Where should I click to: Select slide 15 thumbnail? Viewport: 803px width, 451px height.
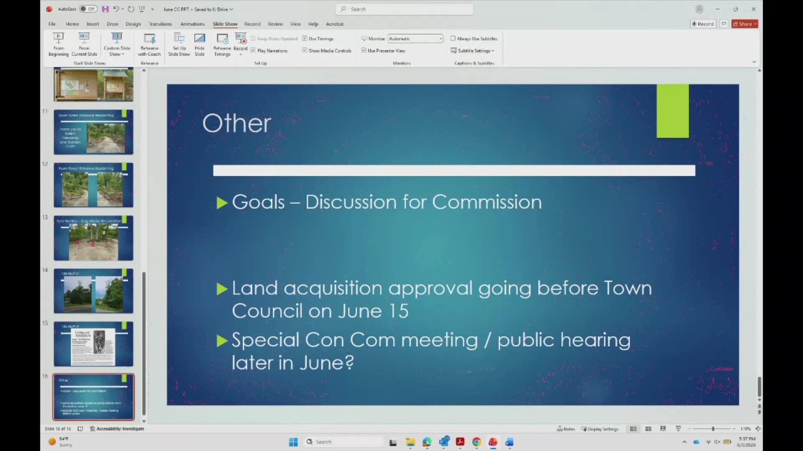pyautogui.click(x=93, y=344)
